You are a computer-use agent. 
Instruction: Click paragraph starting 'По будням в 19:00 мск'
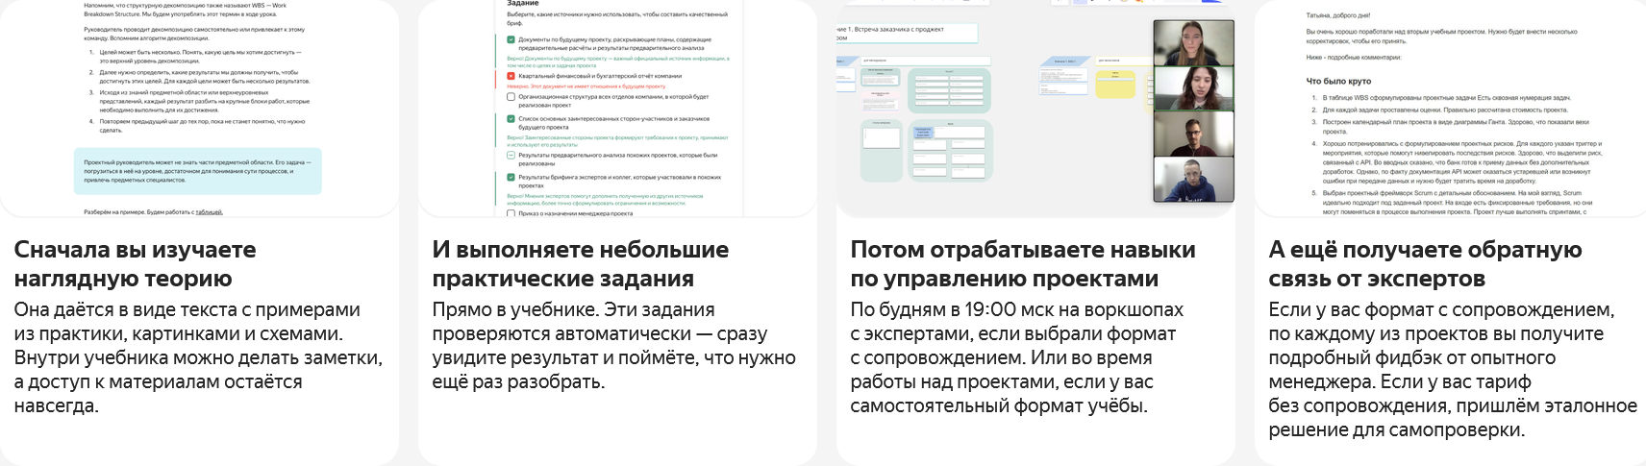[1017, 357]
